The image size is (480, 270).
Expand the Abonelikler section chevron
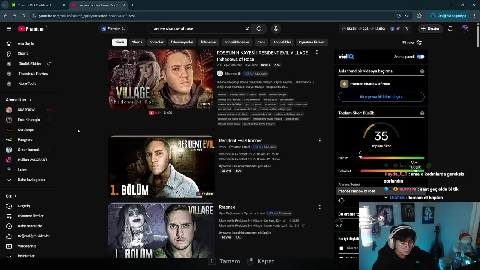point(30,100)
